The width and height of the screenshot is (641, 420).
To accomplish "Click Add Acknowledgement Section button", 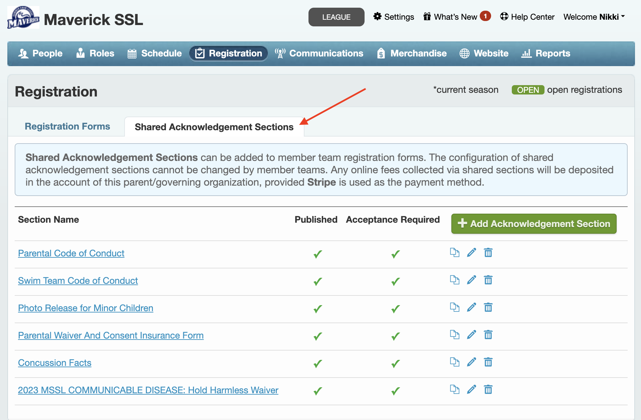I will coord(533,224).
